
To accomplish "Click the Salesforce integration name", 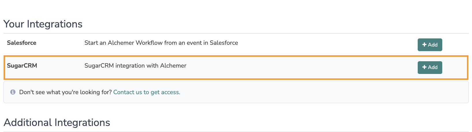I will pyautogui.click(x=22, y=43).
